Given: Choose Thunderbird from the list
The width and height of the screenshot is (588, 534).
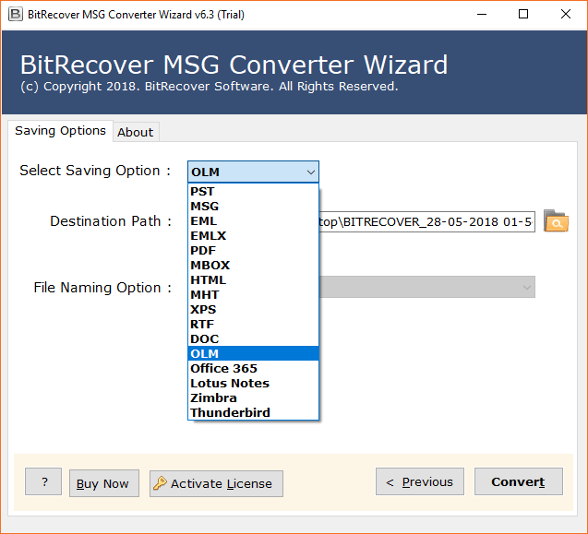Looking at the screenshot, I should point(253,412).
